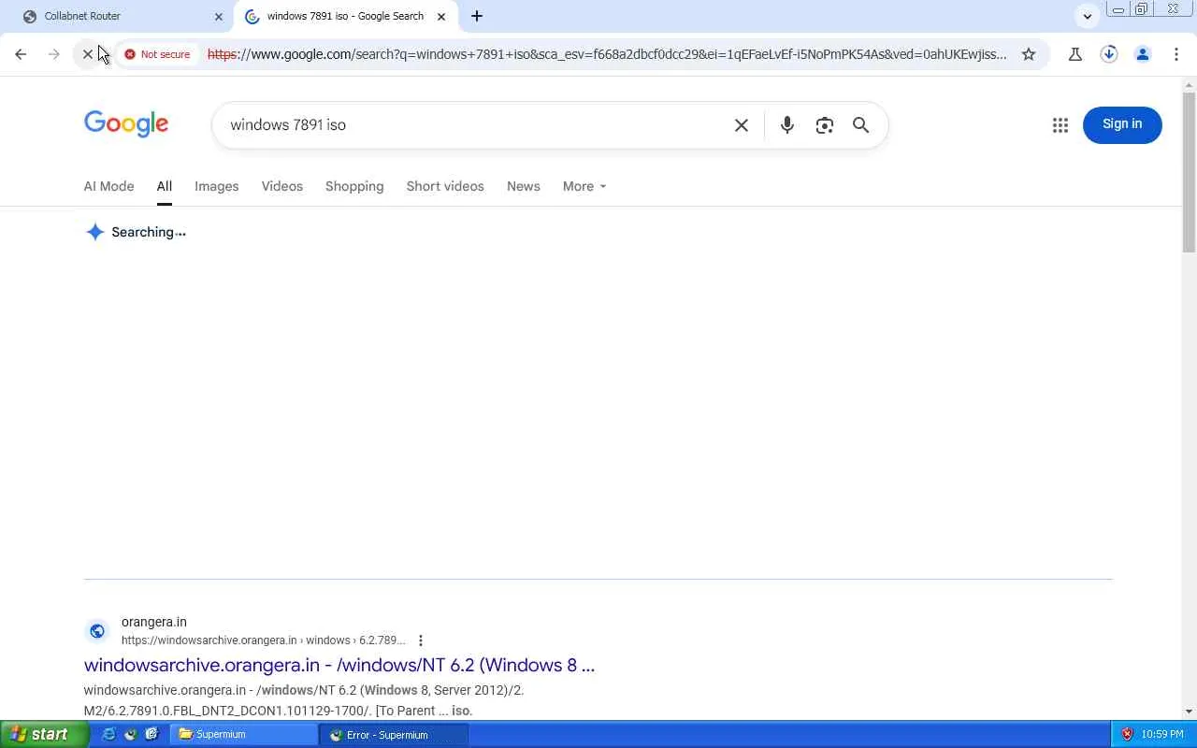The height and width of the screenshot is (748, 1197).
Task: Select the All results tab
Action: pyautogui.click(x=165, y=186)
